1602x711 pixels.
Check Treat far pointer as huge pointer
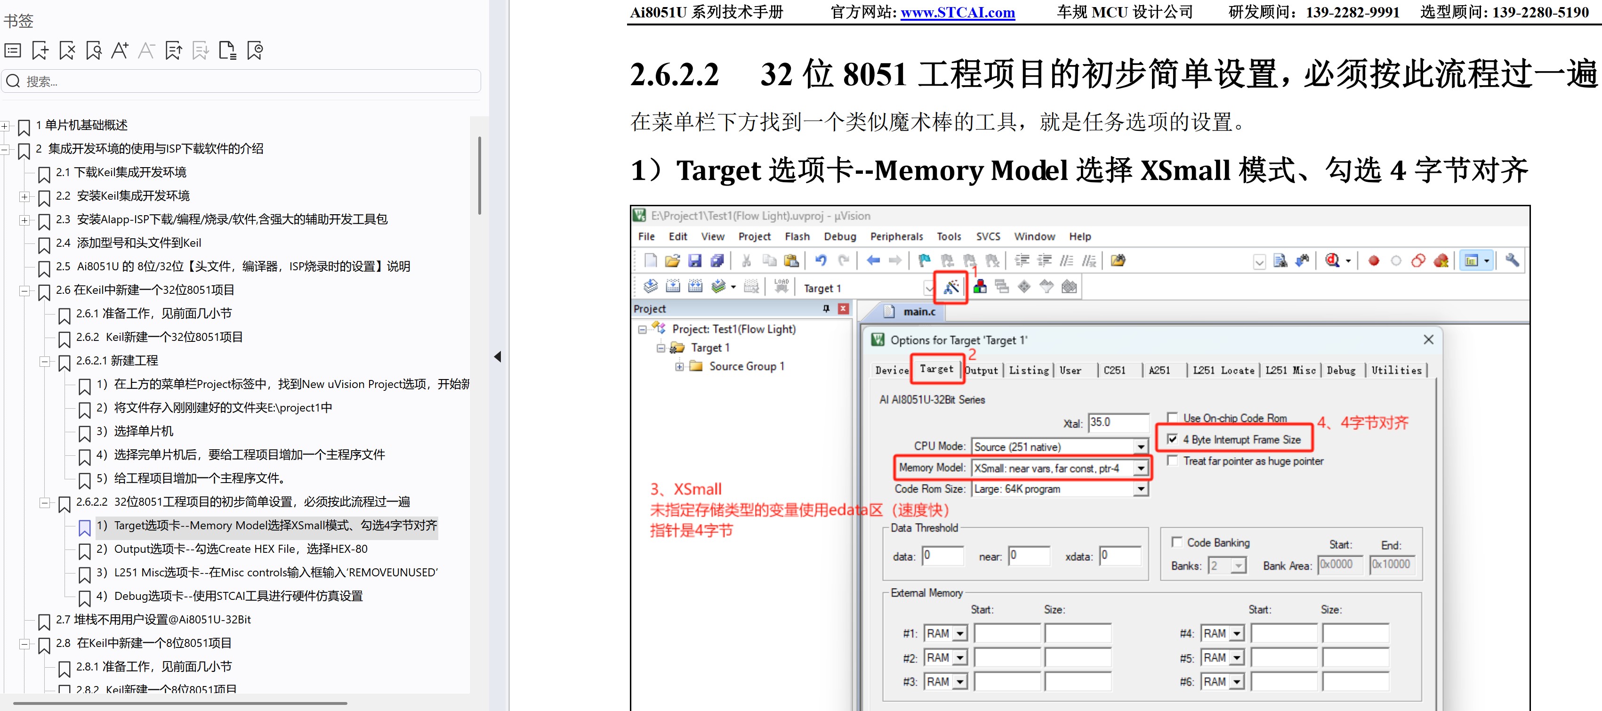(x=1172, y=461)
